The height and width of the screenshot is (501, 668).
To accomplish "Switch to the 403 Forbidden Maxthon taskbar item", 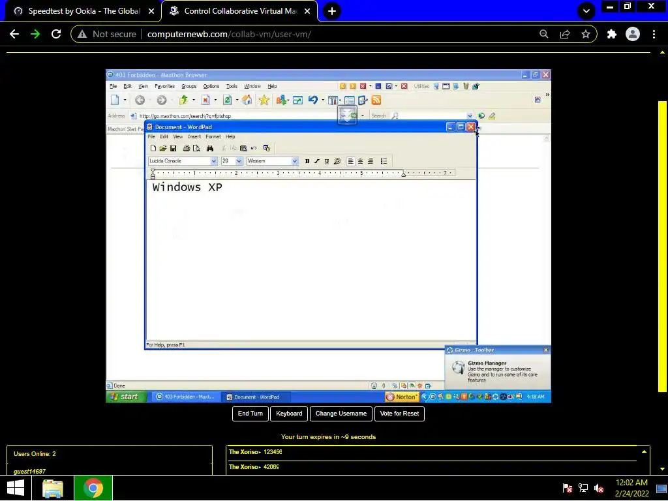I will click(186, 397).
